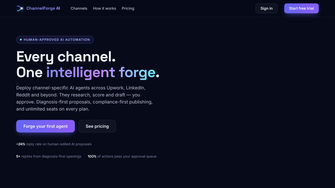Viewport: 335px width, 188px height.
Task: Go to How it works section
Action: point(105,8)
